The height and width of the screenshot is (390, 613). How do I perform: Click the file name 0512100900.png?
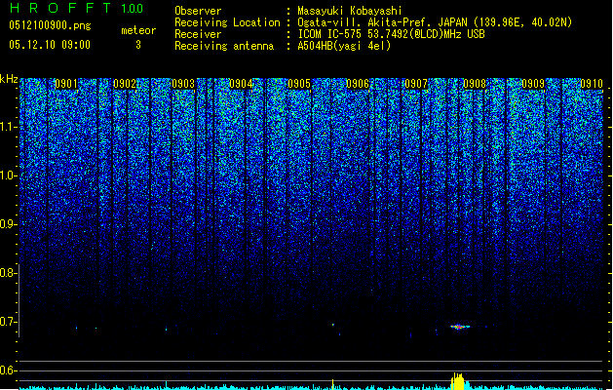[50, 25]
